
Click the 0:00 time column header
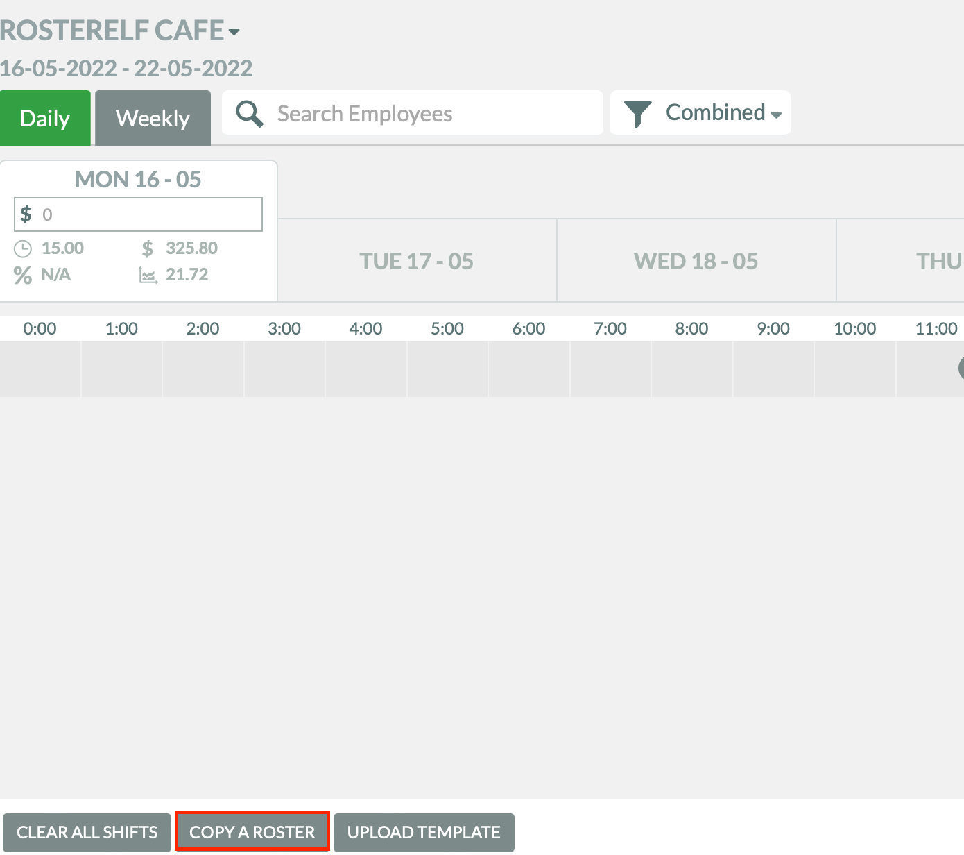tap(40, 328)
